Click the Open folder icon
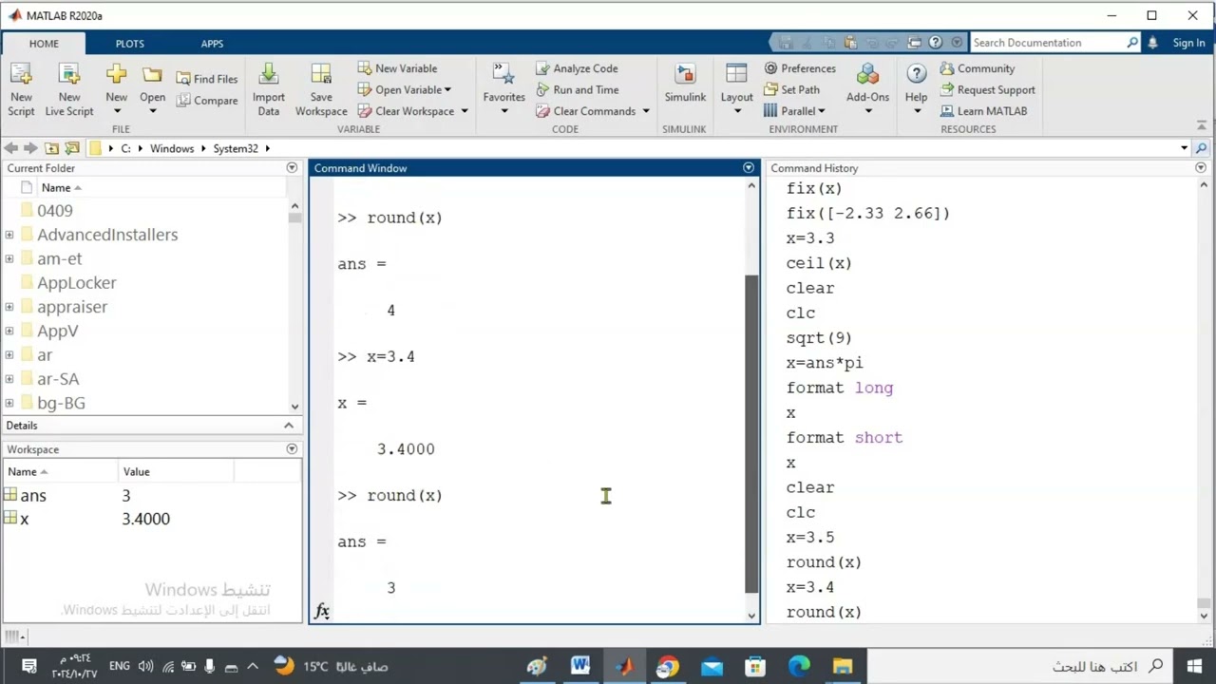The image size is (1216, 684). pos(152,89)
